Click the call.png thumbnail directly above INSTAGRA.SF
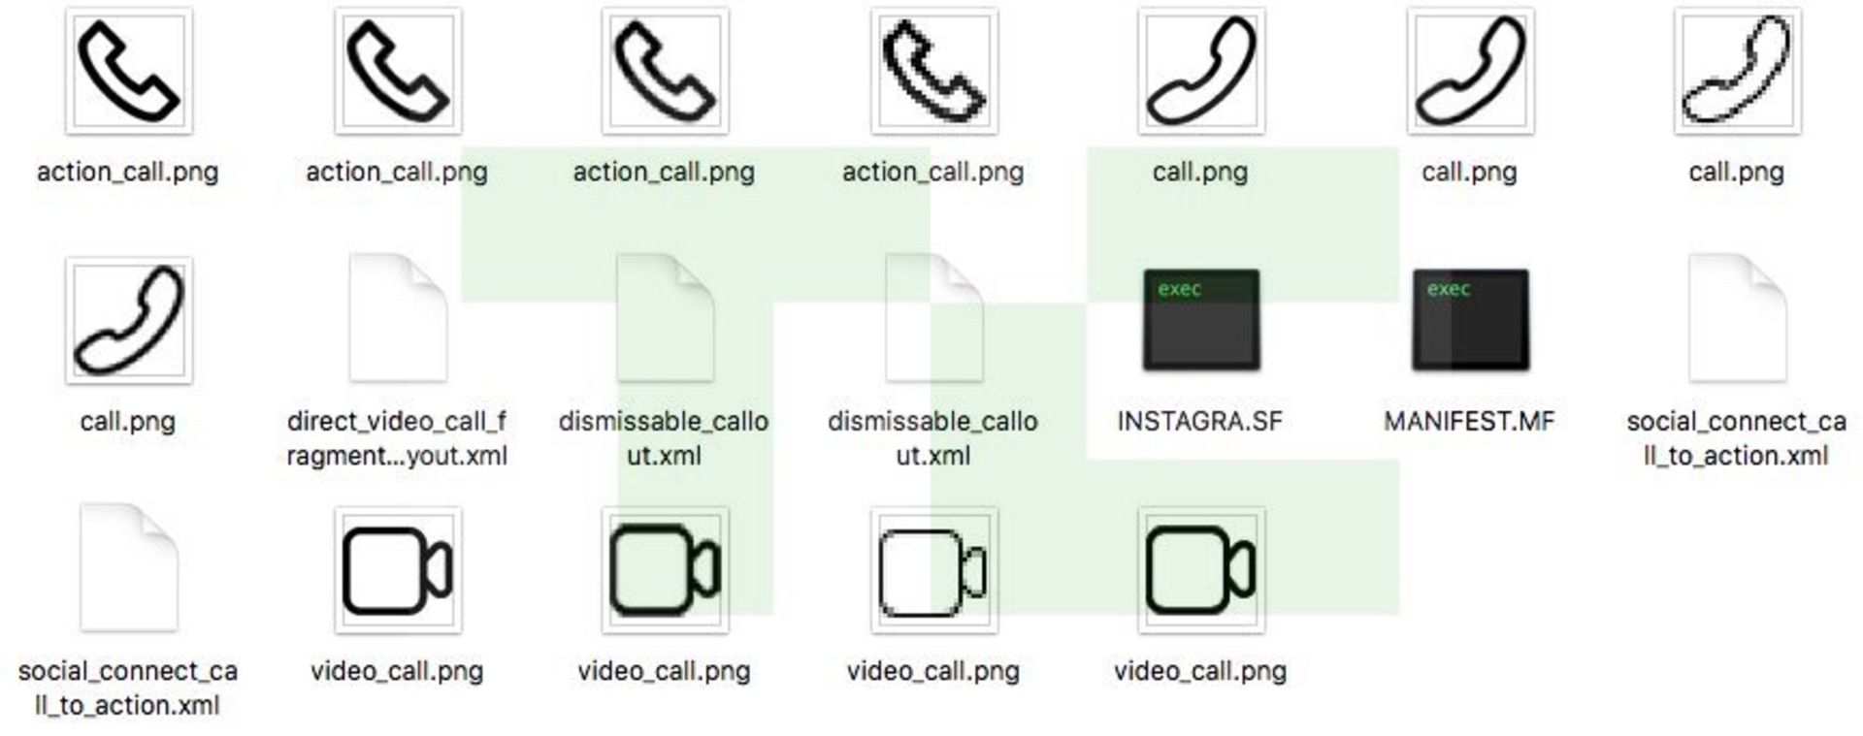Screen dimensions: 1863x736 pyautogui.click(x=1201, y=71)
